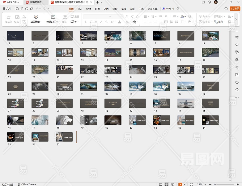The image size is (242, 186).
Task: Click the star favorites icon in right sidebar
Action: pyautogui.click(x=237, y=45)
